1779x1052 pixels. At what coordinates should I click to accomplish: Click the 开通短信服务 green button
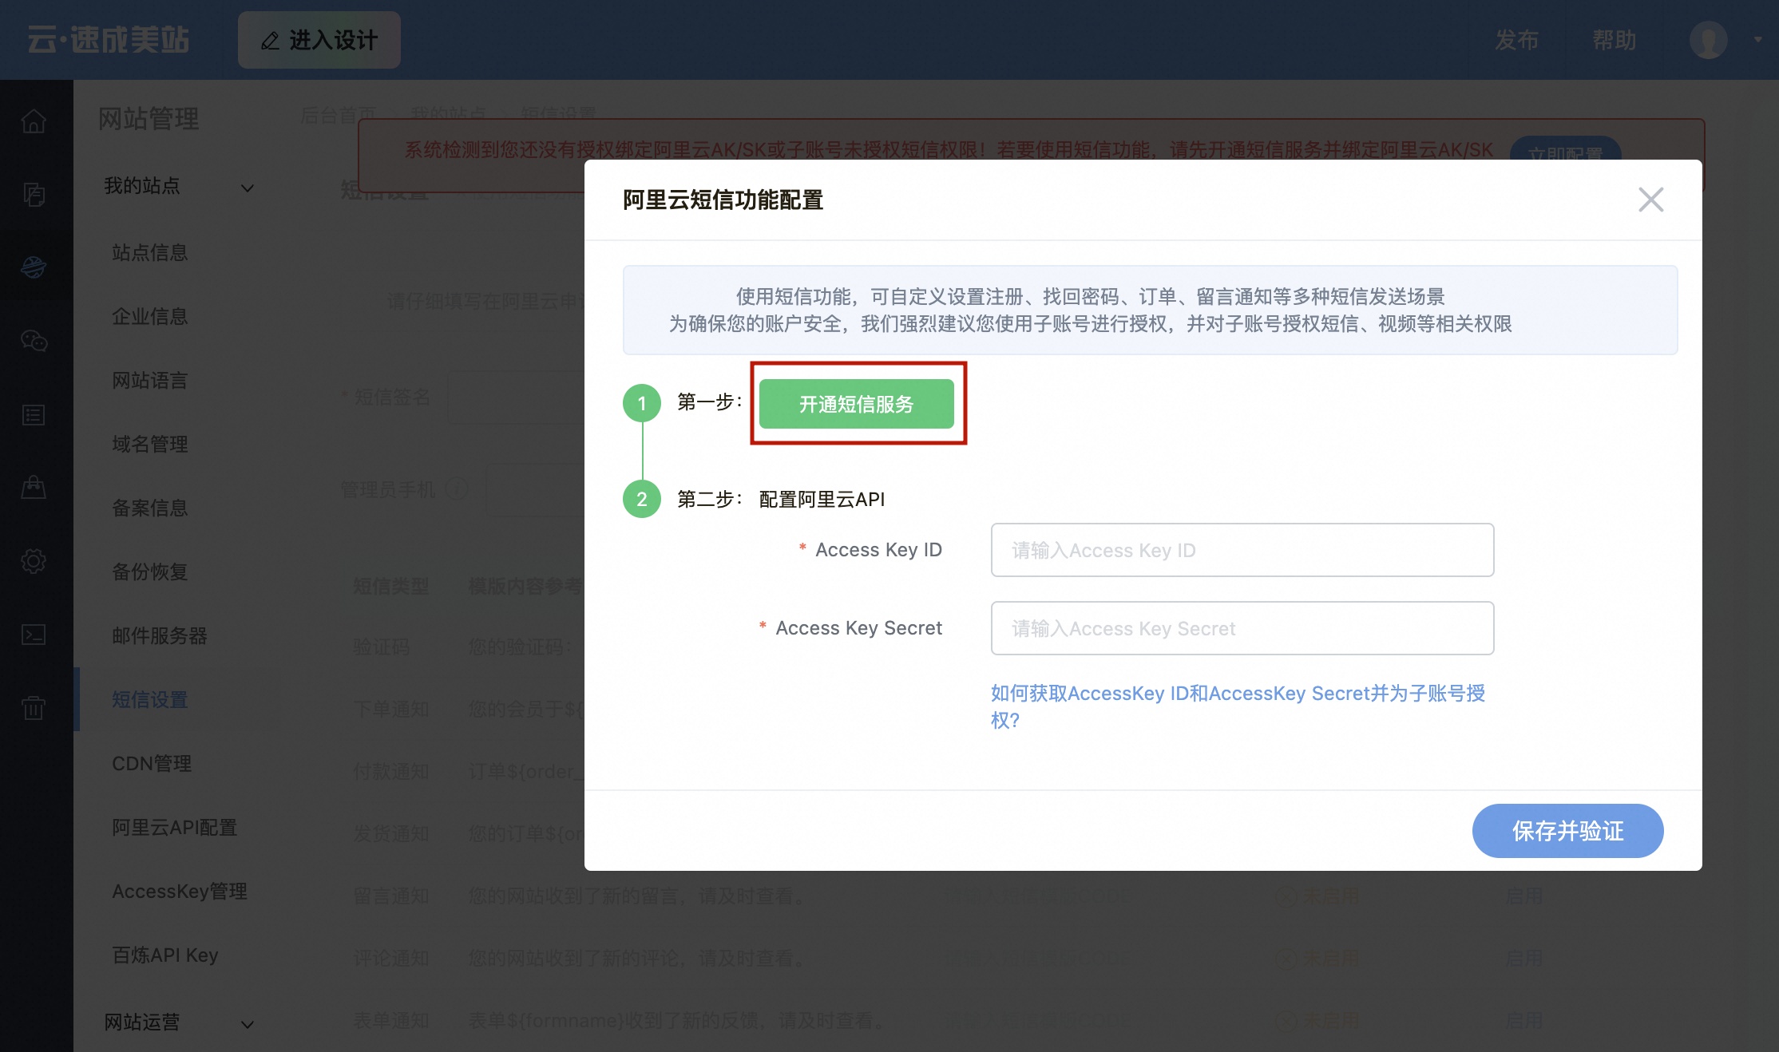857,404
